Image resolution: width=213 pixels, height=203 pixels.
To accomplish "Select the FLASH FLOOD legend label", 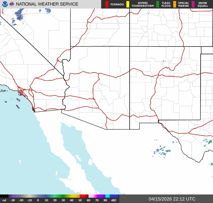I will click(166, 4).
